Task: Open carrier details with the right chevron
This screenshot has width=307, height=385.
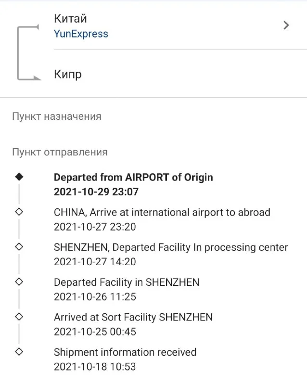Action: pyautogui.click(x=286, y=26)
